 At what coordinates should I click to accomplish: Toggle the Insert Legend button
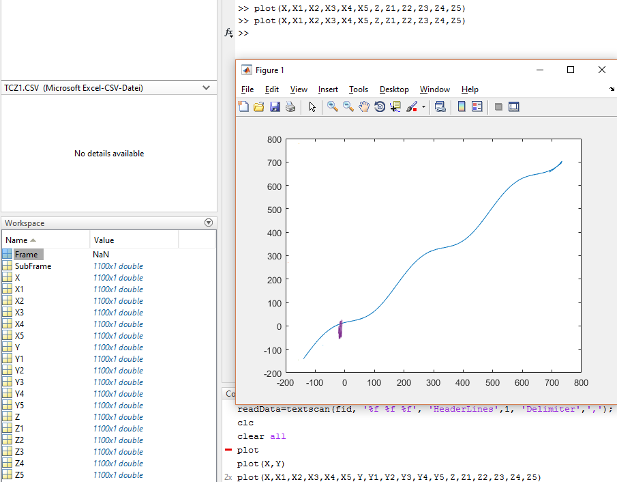[x=477, y=107]
